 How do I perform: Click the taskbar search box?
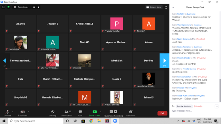pos(36,121)
